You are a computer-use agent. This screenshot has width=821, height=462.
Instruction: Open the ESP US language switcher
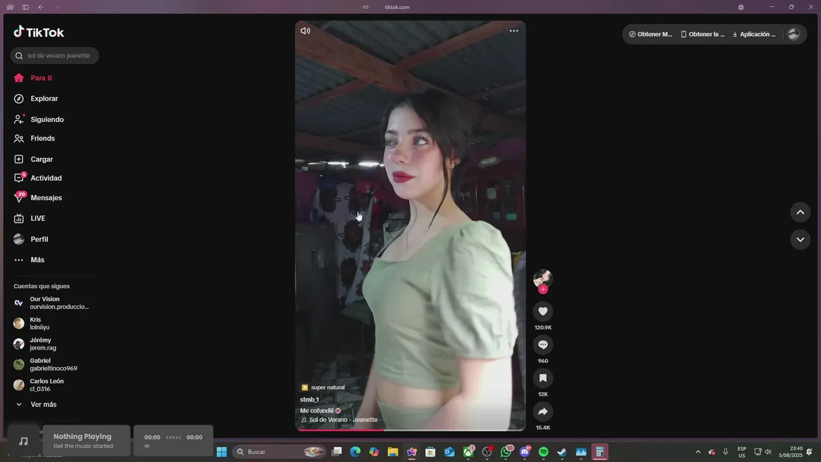(741, 452)
